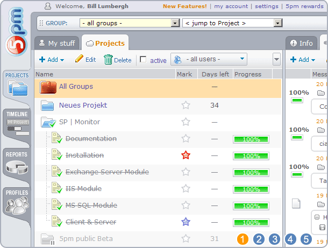This screenshot has height=248, width=328.
Task: Toggle the blue star on Client & Server
Action: point(186,222)
